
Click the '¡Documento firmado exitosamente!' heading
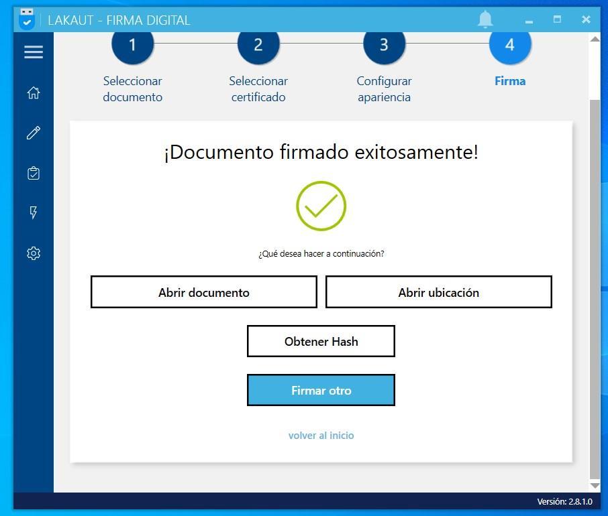(x=321, y=152)
